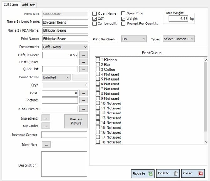
Task: Click the Picture path field
Action: [60, 100]
